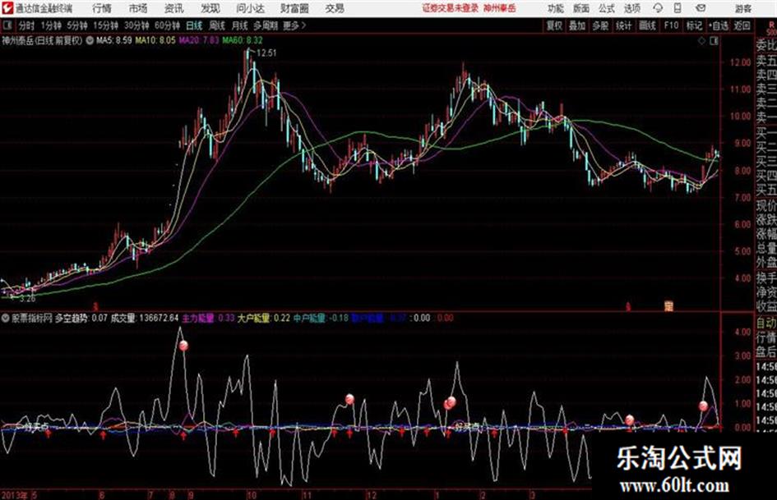This screenshot has height=500, width=777.
Task: Click the MA60: 8.32 green indicator label
Action: point(243,40)
